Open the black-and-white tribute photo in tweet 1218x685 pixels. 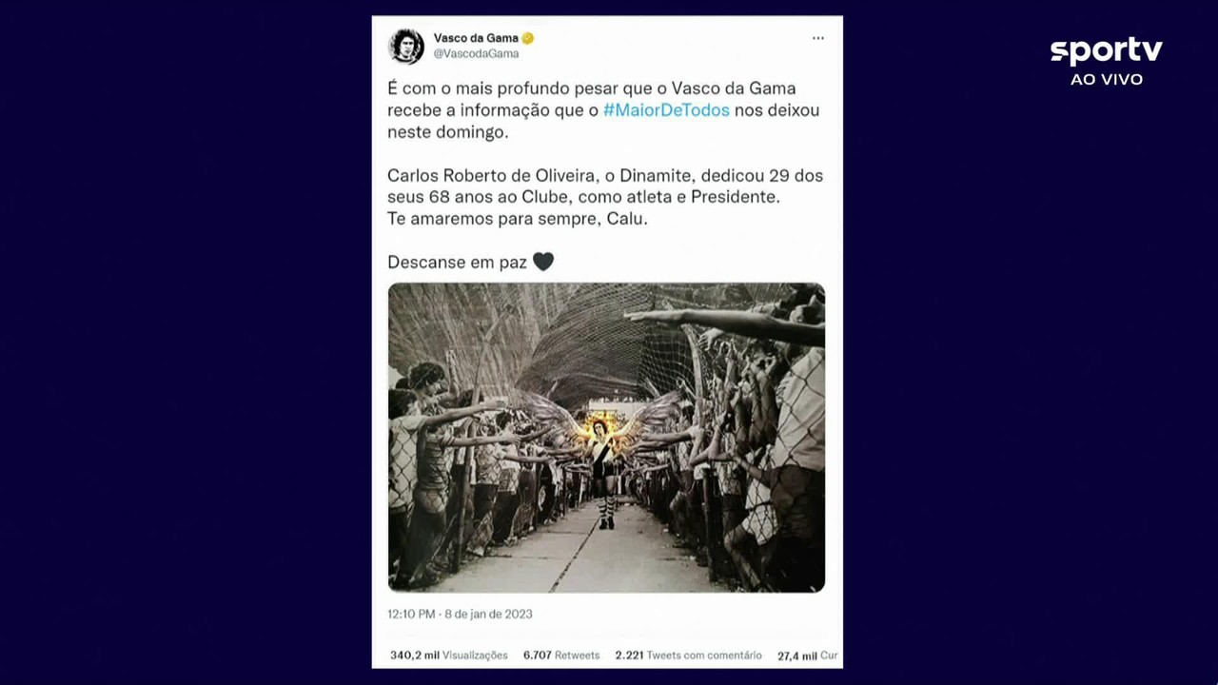point(606,438)
